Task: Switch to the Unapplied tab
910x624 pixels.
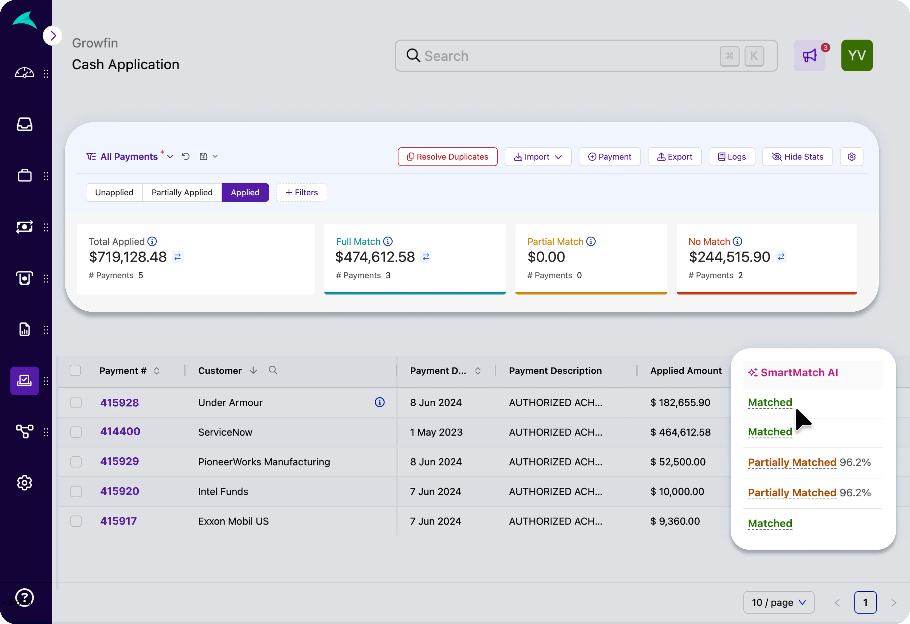Action: 114,192
